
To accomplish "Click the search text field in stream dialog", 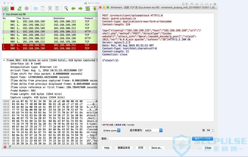I will (149, 139).
